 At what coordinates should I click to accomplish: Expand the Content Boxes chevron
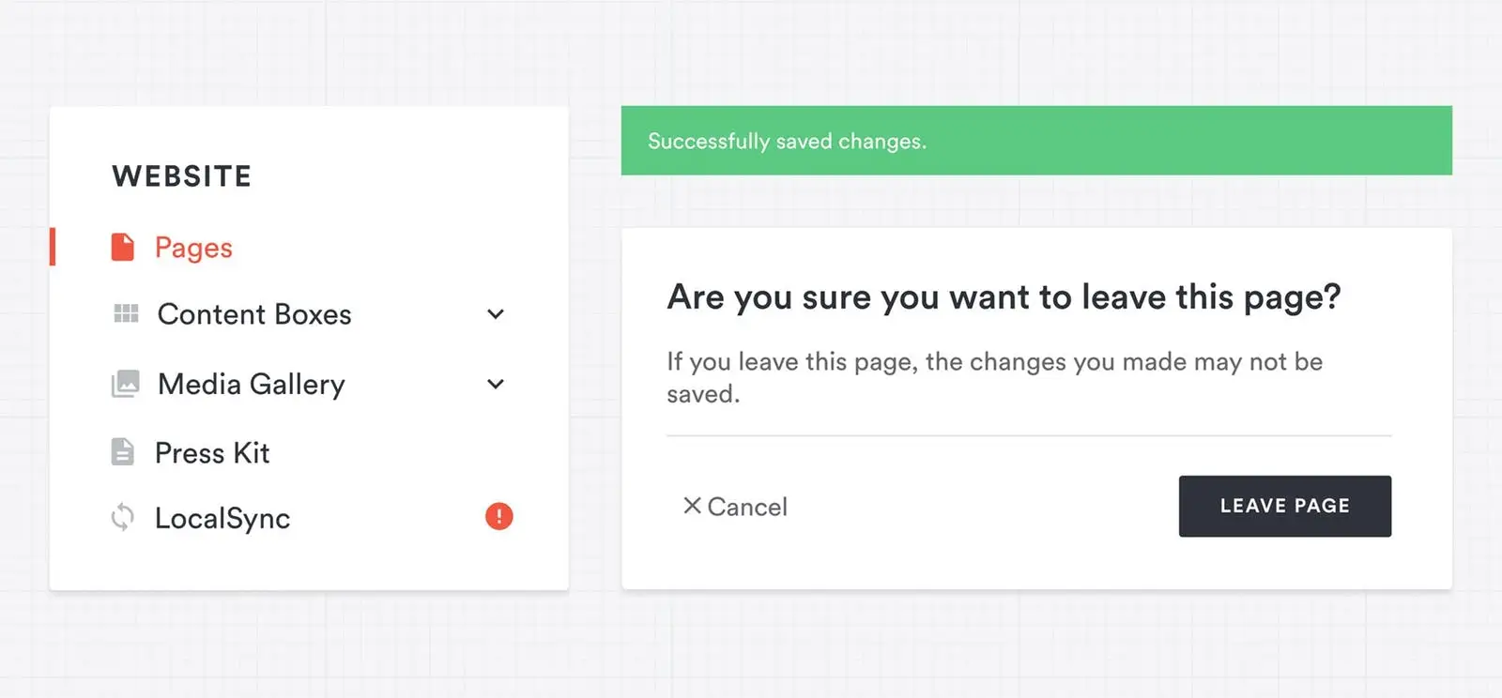click(x=496, y=314)
